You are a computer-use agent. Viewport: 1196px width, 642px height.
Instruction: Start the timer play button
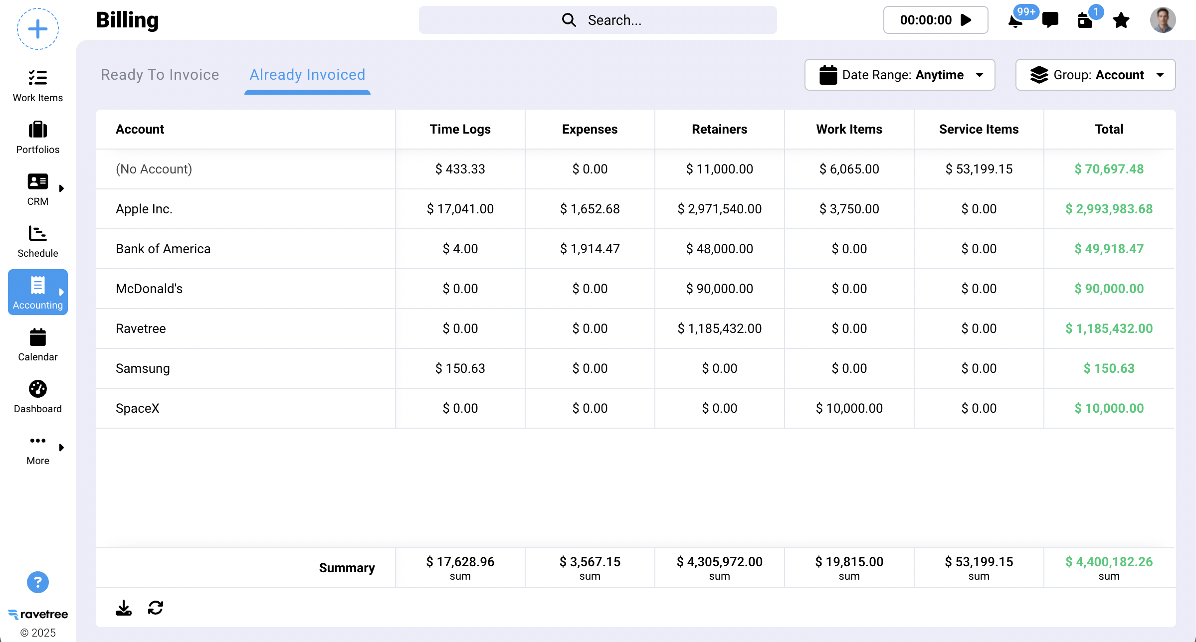(966, 20)
